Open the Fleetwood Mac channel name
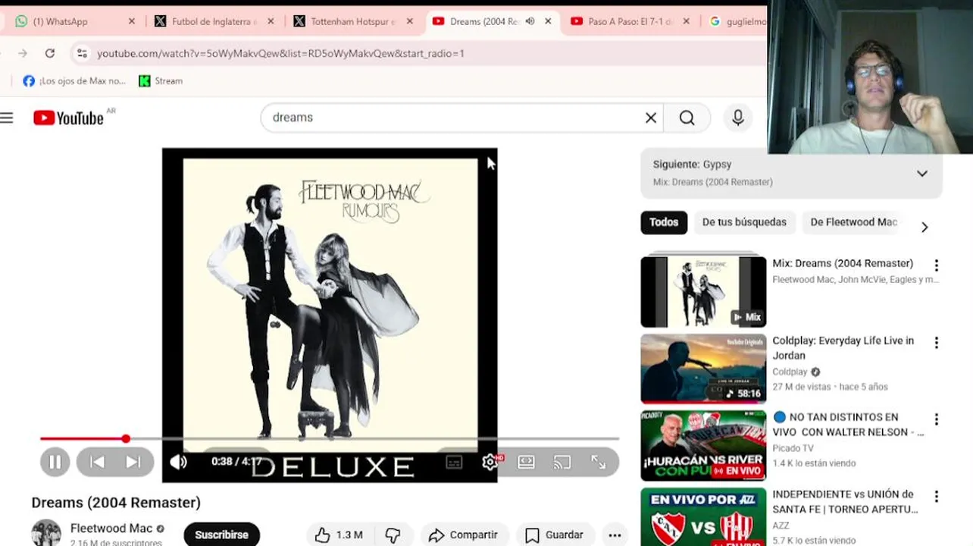The width and height of the screenshot is (973, 546). click(111, 529)
